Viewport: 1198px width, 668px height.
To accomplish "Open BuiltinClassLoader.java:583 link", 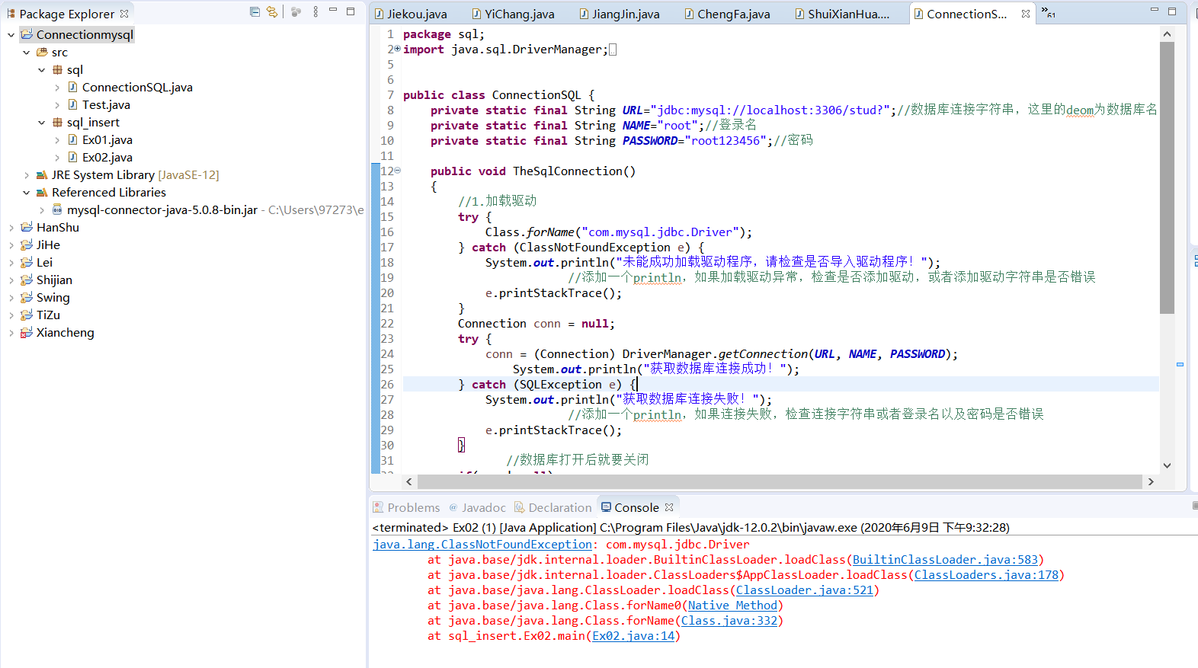I will (x=945, y=559).
